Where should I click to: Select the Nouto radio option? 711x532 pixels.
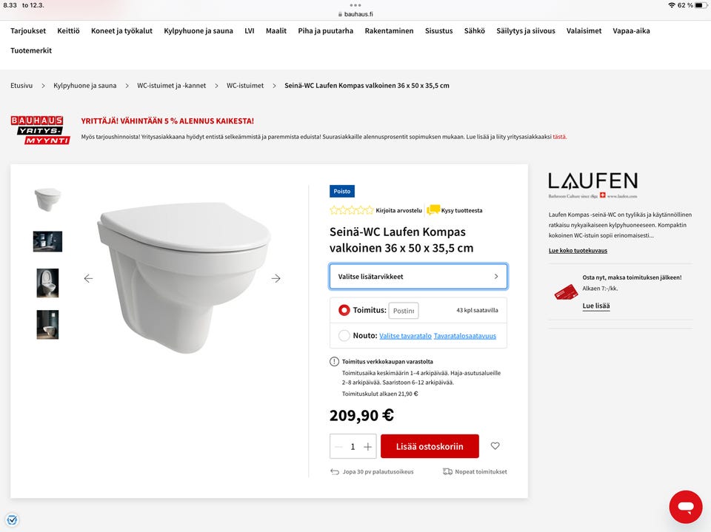(x=344, y=336)
